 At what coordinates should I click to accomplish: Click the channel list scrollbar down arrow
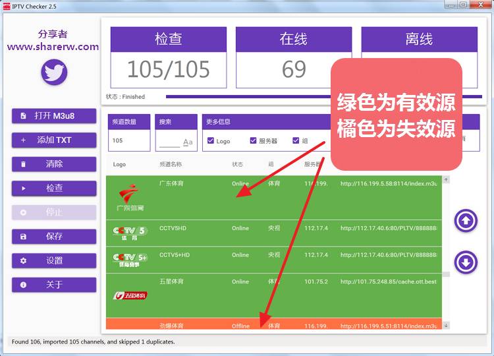[x=446, y=325]
